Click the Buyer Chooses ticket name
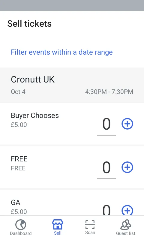The height and width of the screenshot is (240, 144). [35, 115]
